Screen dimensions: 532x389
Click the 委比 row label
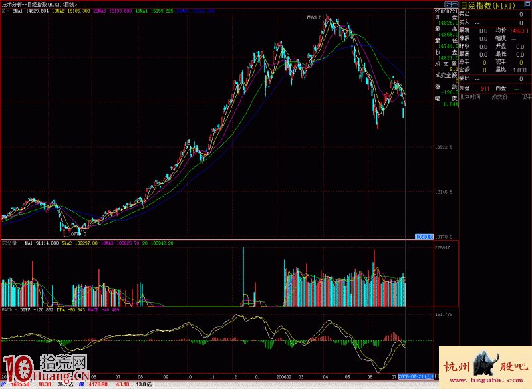464,78
